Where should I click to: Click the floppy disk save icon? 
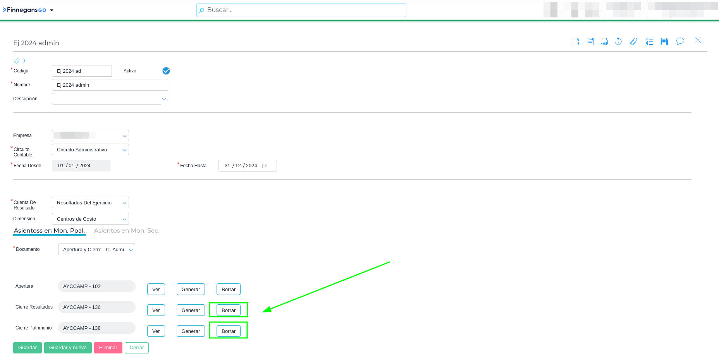click(590, 41)
